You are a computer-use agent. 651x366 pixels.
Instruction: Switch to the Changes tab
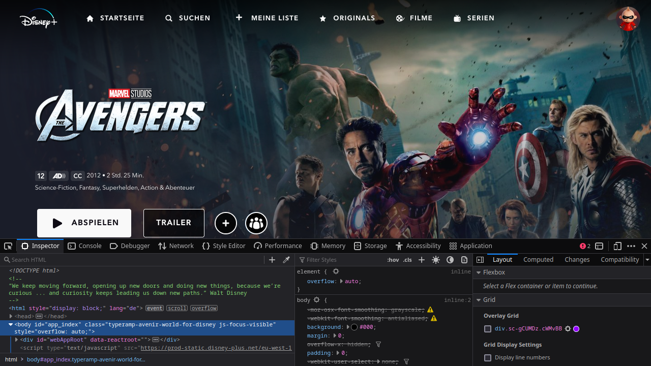pos(577,260)
